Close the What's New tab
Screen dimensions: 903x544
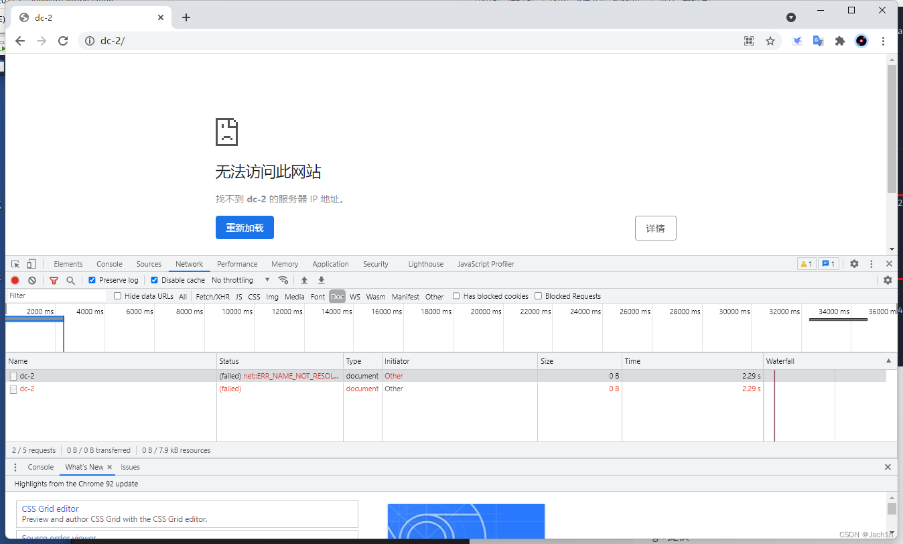(x=110, y=467)
